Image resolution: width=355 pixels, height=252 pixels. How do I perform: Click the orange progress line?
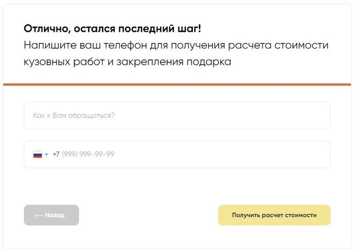[177, 84]
